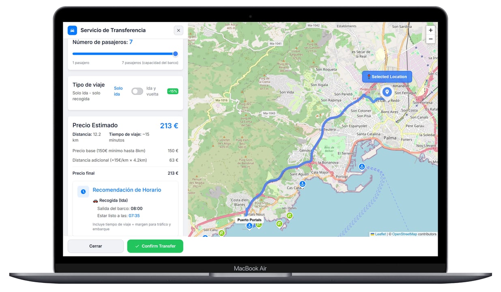Toggle the Solo ida / Ida y vuelta switch

137,91
